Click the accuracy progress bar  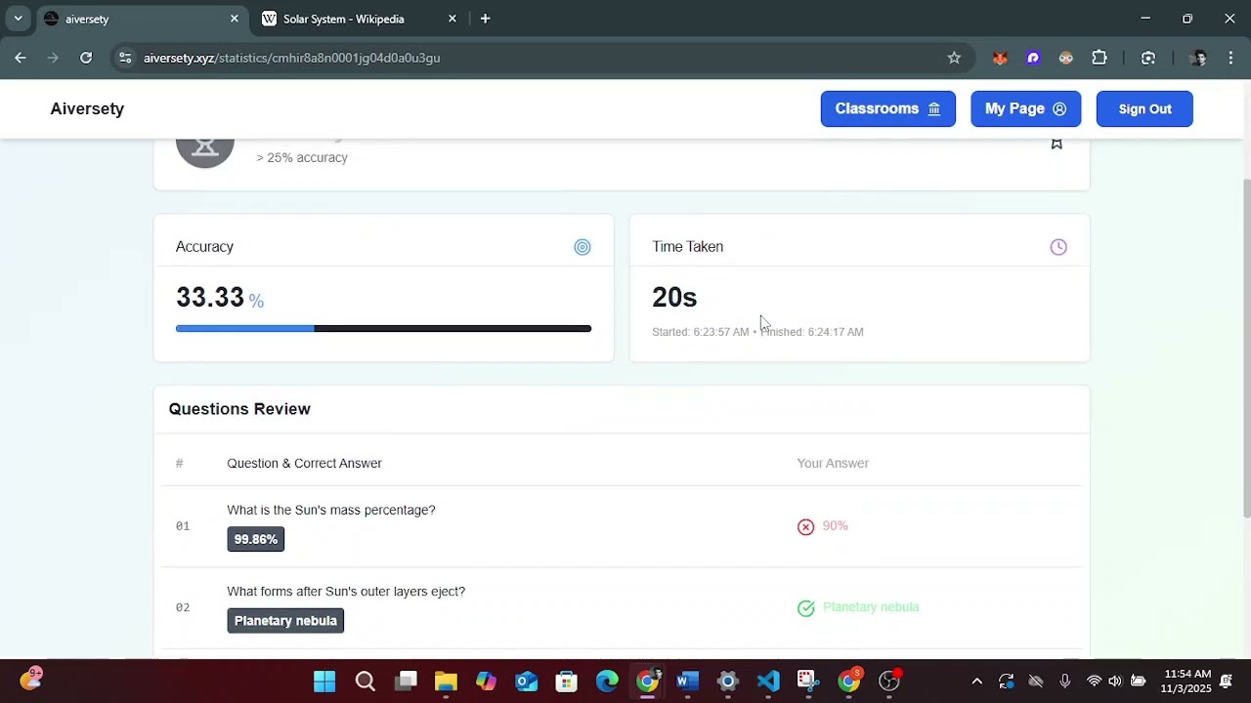[x=383, y=329]
